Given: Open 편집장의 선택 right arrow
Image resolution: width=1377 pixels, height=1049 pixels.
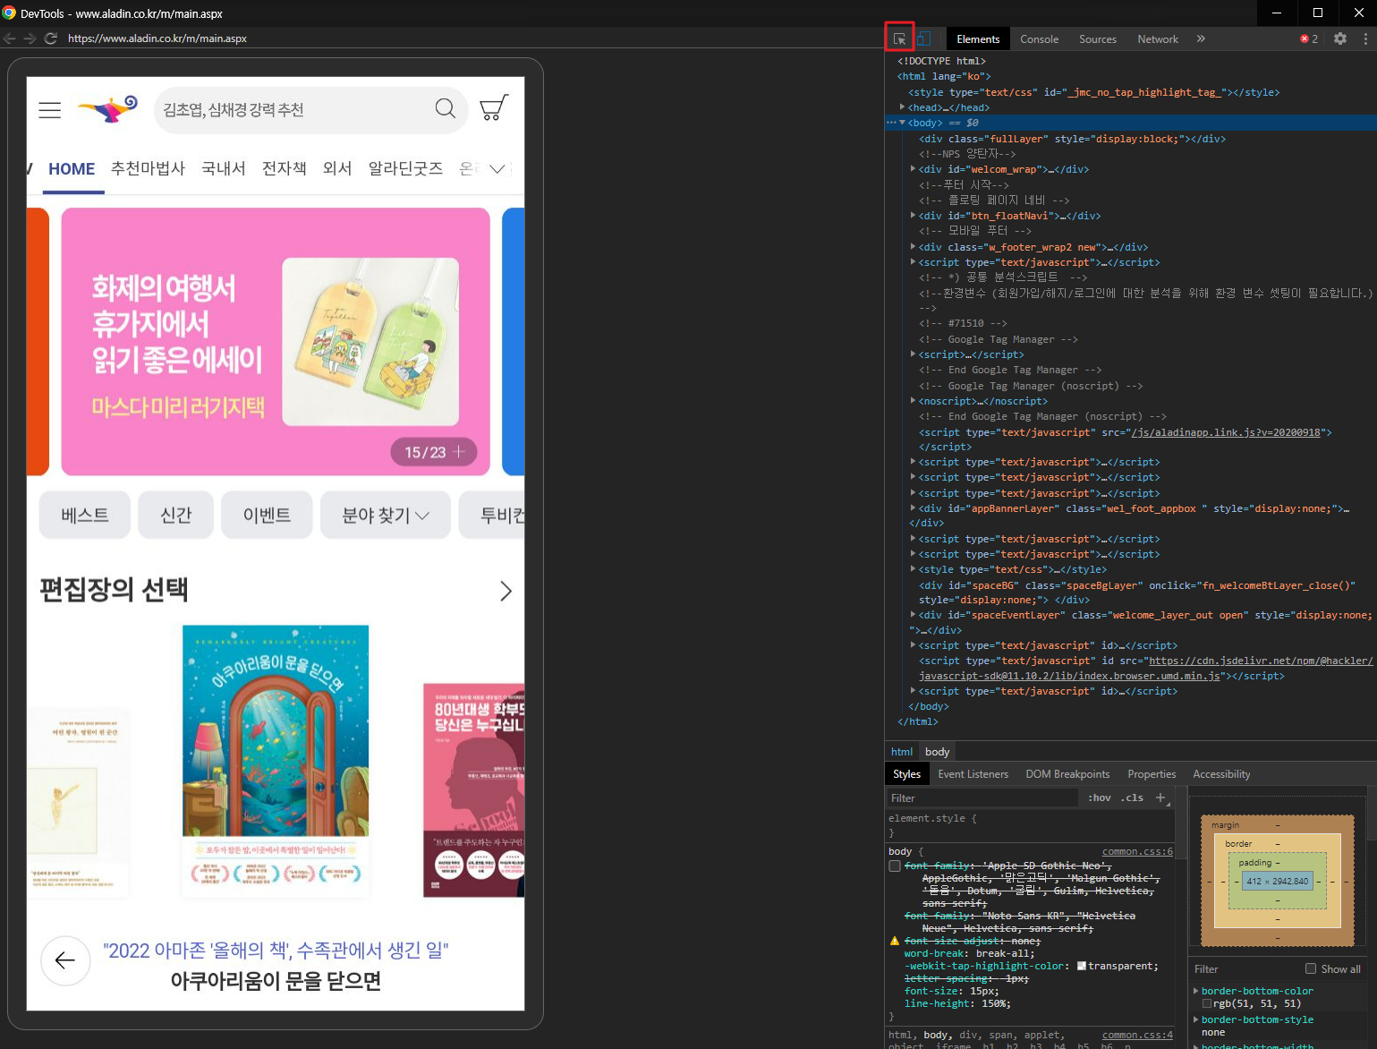Looking at the screenshot, I should point(506,591).
